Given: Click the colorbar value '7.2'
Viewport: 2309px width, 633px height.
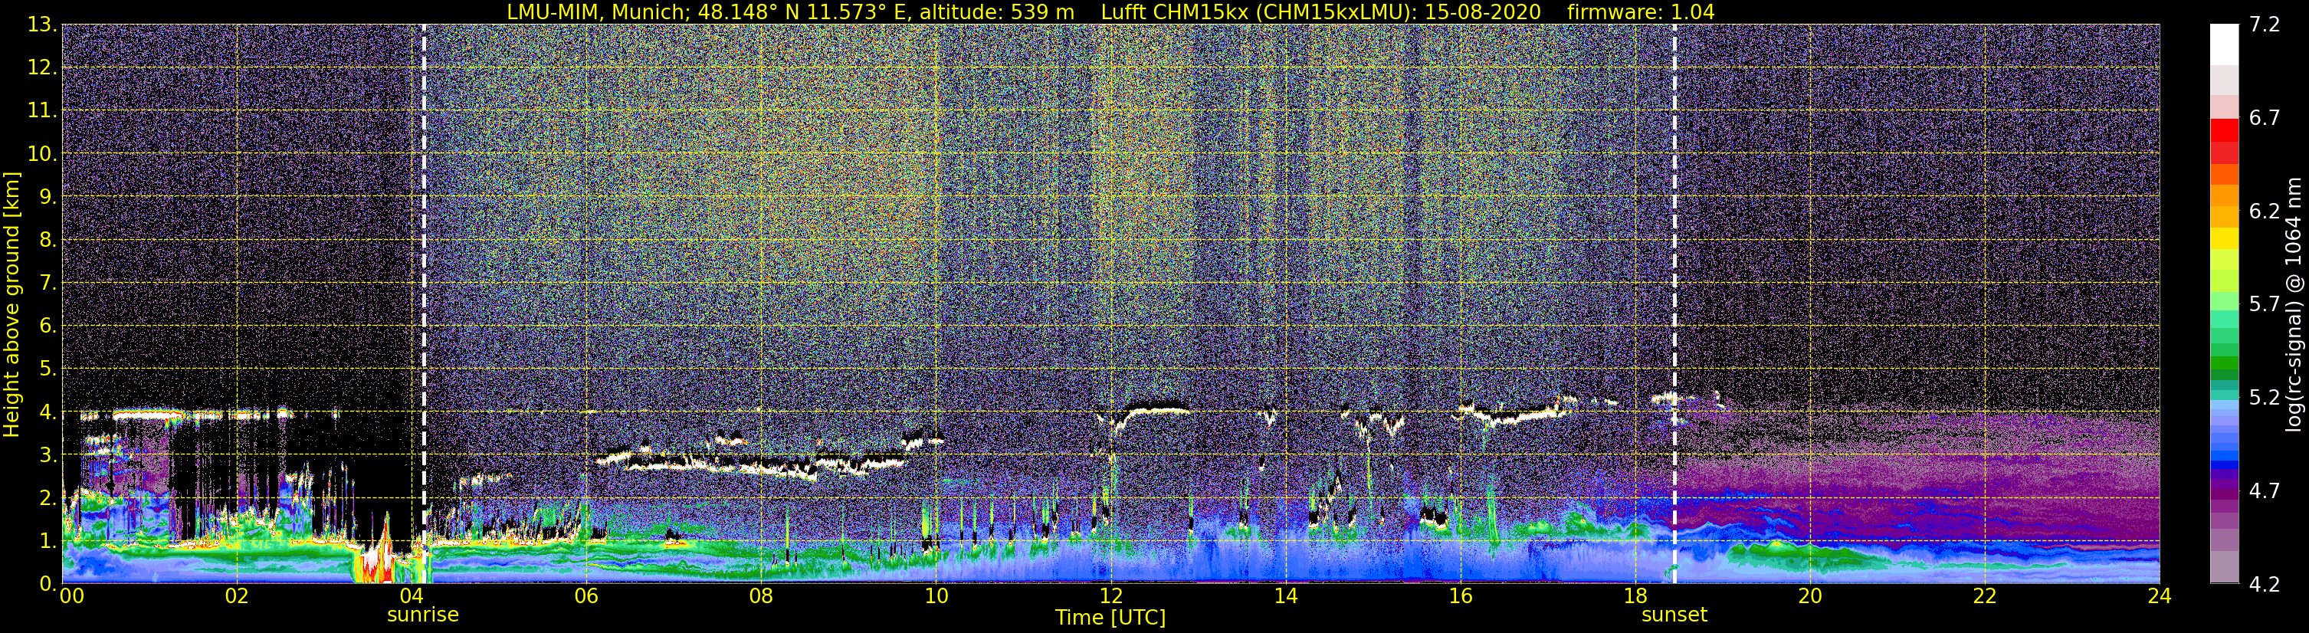Looking at the screenshot, I should point(2265,25).
